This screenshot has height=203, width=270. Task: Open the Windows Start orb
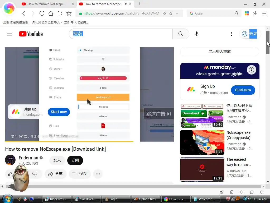tap(8, 199)
